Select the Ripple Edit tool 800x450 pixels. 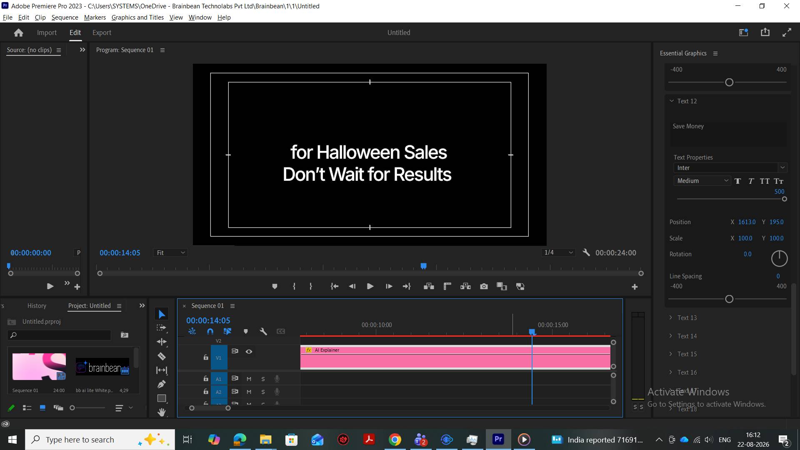click(x=162, y=342)
